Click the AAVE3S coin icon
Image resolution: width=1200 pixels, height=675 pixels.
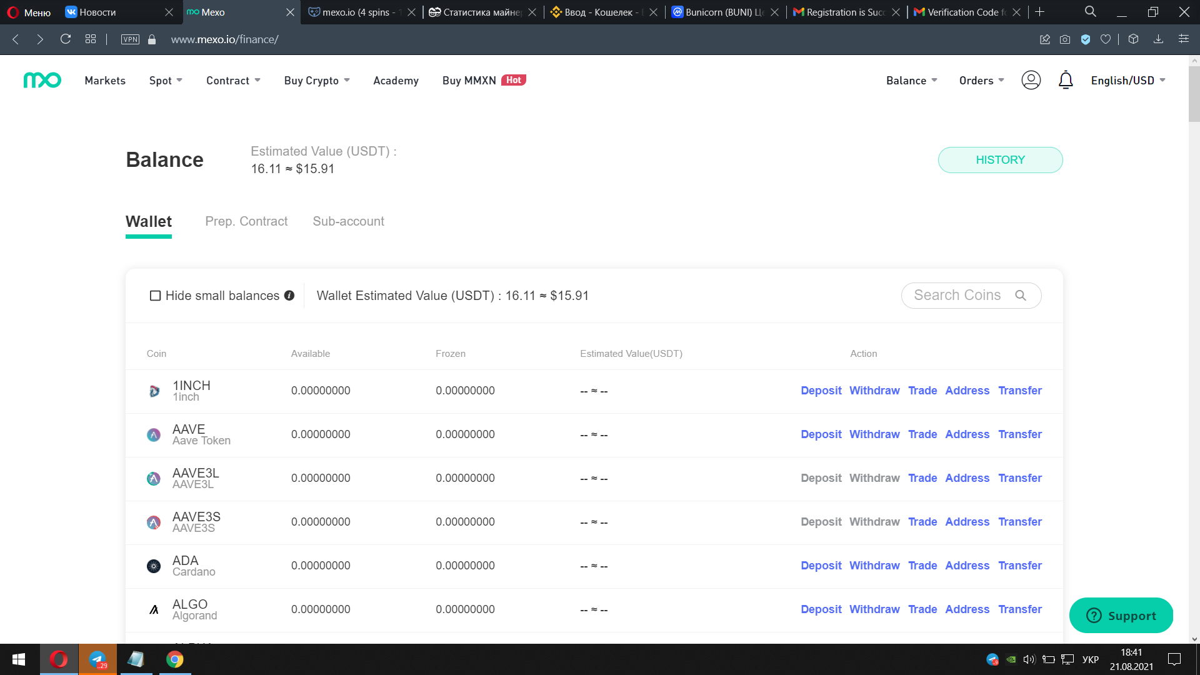[154, 522]
